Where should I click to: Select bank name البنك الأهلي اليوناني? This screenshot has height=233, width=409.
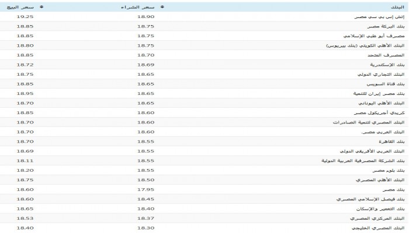click(x=382, y=104)
